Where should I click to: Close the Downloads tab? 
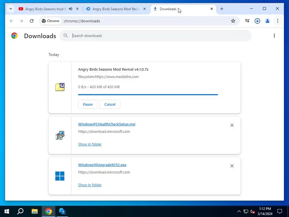pos(212,9)
